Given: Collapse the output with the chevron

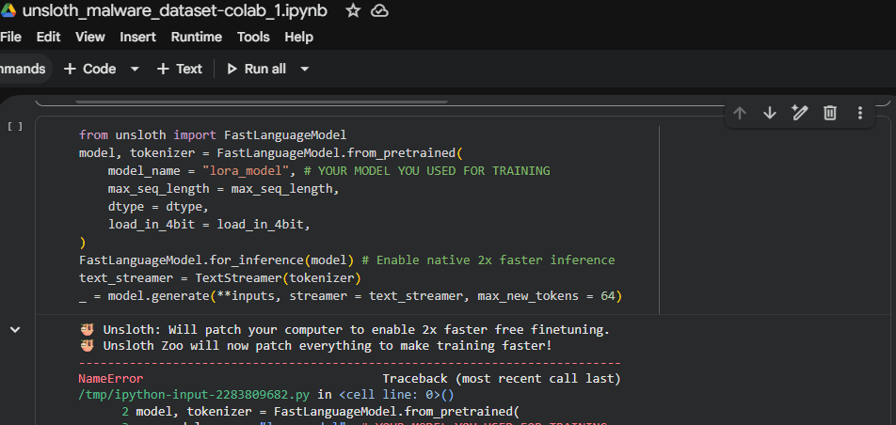Looking at the screenshot, I should click(x=15, y=330).
